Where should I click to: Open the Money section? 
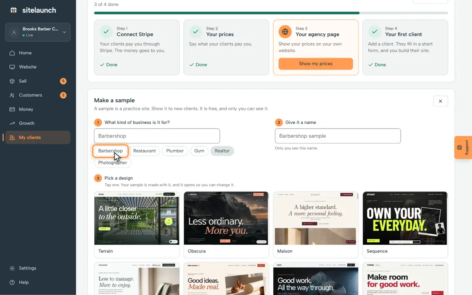click(x=38, y=109)
